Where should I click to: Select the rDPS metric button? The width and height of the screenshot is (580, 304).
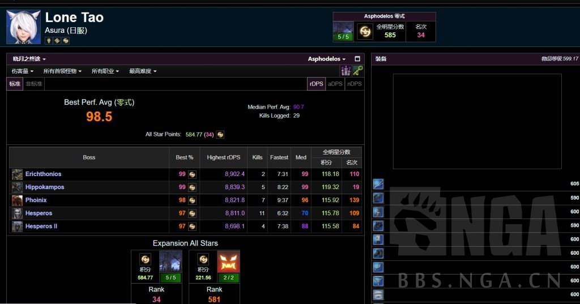click(316, 84)
